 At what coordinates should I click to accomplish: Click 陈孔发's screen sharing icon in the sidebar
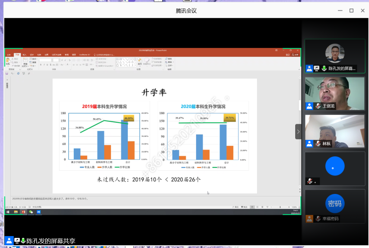click(317, 68)
